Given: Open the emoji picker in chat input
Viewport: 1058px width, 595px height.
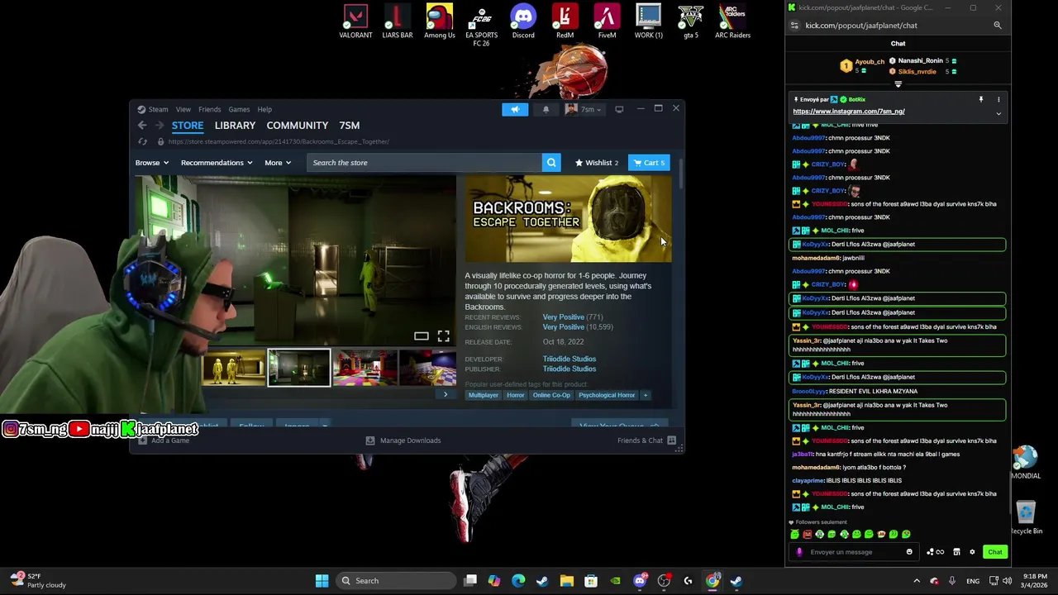Looking at the screenshot, I should (x=909, y=552).
